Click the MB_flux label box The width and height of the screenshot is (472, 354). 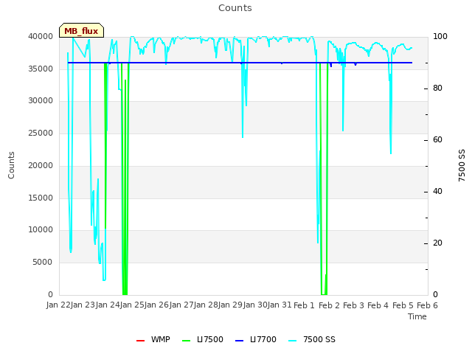click(x=81, y=30)
